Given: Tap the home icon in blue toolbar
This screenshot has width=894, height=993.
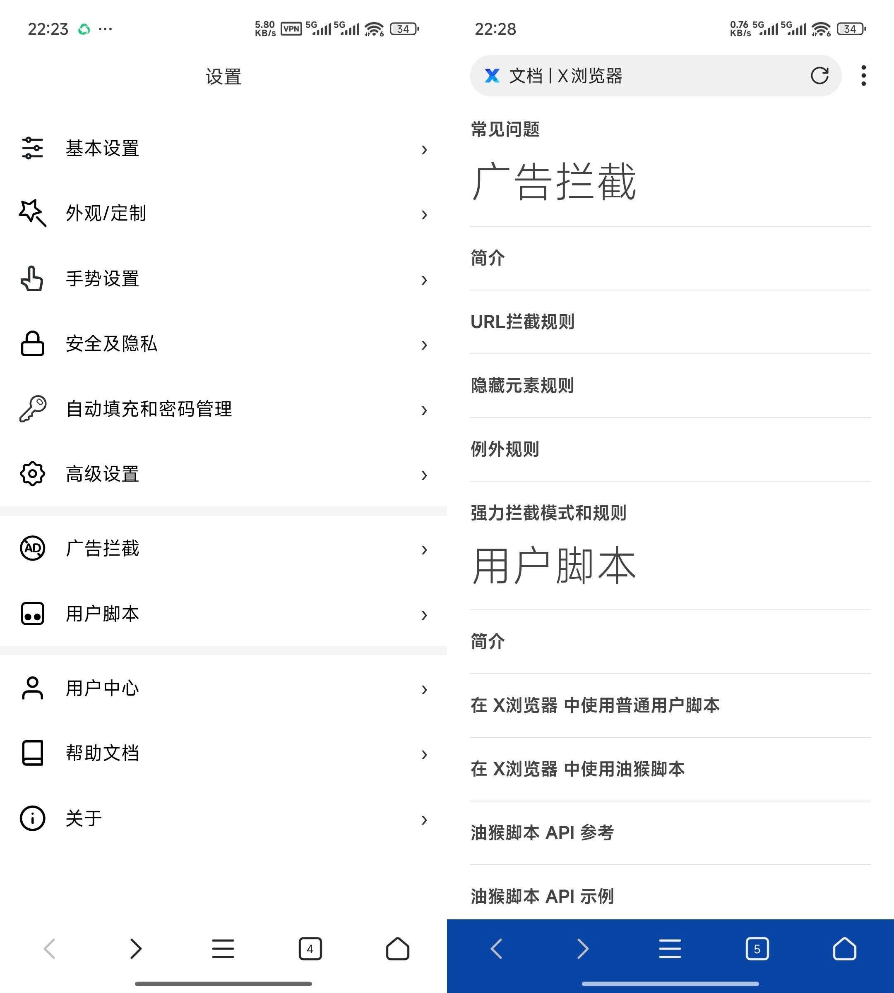Looking at the screenshot, I should coord(844,949).
